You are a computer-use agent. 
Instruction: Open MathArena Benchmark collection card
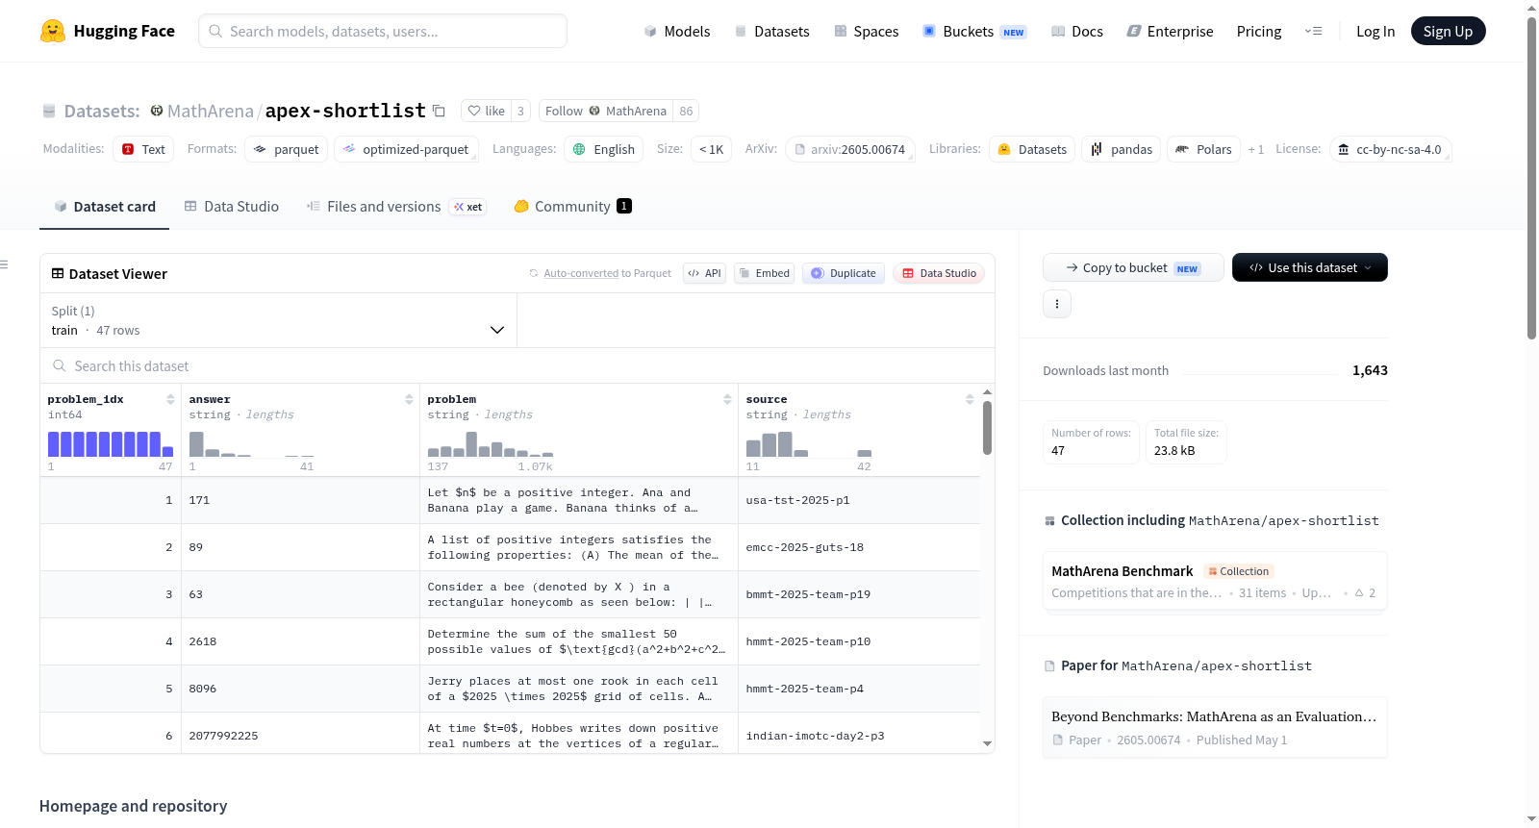(x=1215, y=581)
